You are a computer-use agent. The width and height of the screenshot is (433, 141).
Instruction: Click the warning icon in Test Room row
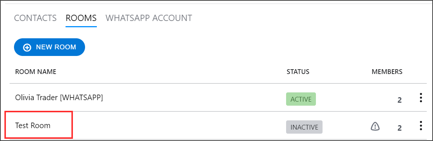pyautogui.click(x=375, y=126)
